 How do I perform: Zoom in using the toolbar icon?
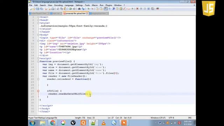click(x=89, y=9)
